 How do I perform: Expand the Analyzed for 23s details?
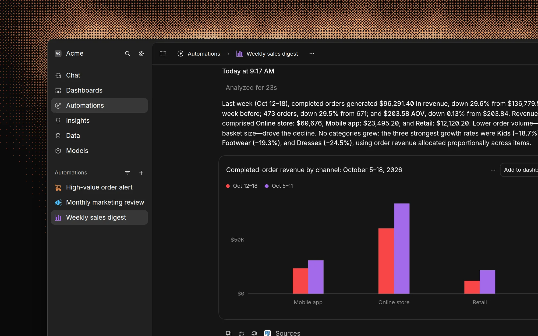pyautogui.click(x=251, y=88)
